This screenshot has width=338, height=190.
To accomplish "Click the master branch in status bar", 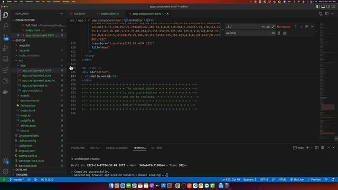I will [16, 179].
